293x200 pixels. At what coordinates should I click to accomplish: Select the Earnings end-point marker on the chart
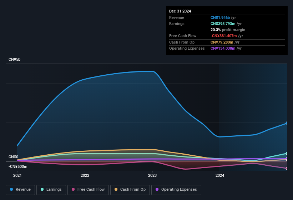click(x=287, y=153)
